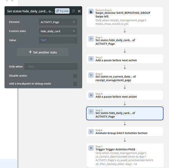The width and height of the screenshot is (169, 168).
Task: Select the Swipe_detector DAYS_REPEATING_GROUP event card
Action: [125, 17]
